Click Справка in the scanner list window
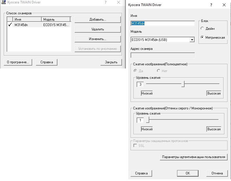This screenshot has height=181, width=231. pos(46,62)
